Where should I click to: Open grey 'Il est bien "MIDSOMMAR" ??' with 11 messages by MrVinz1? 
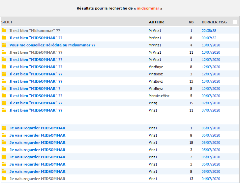[x=36, y=52]
